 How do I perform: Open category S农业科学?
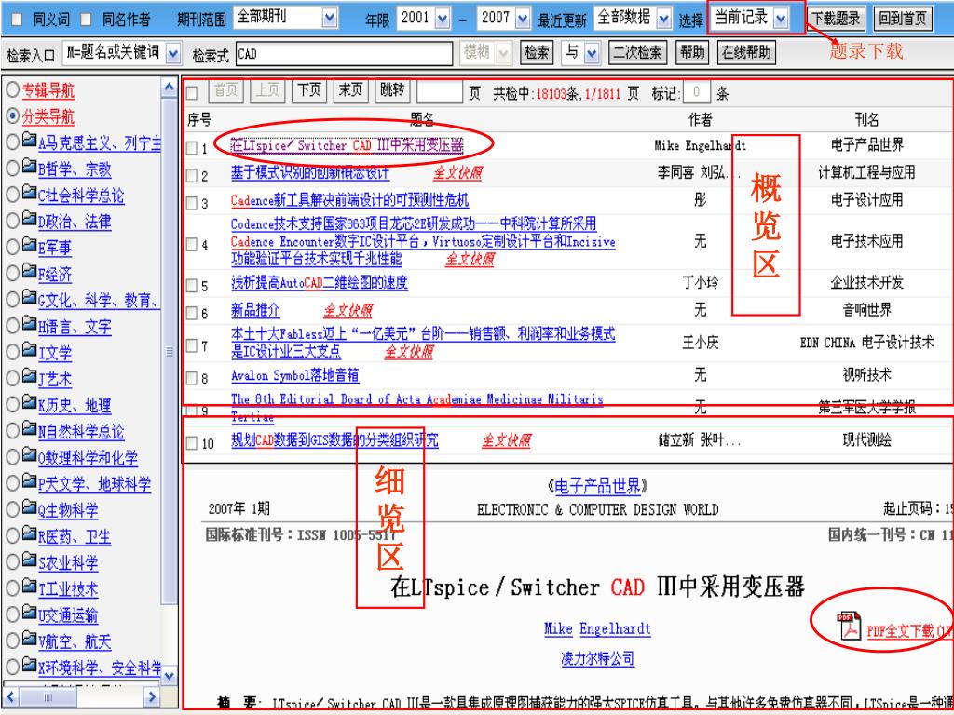[x=67, y=563]
